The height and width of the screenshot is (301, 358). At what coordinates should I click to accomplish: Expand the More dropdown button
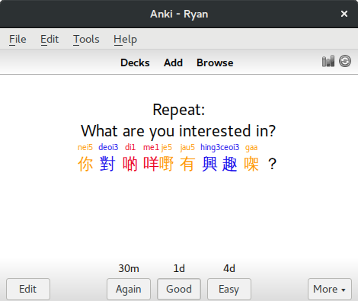click(330, 289)
